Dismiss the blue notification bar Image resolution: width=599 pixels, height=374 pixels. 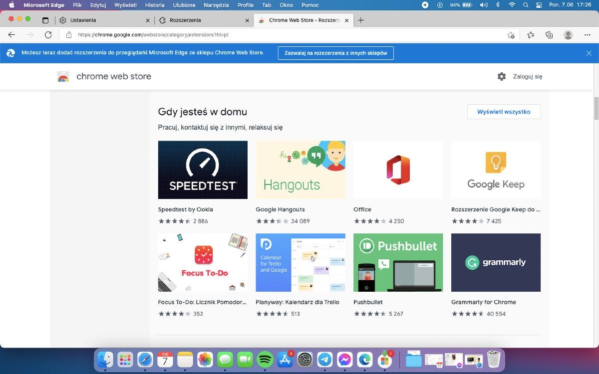(589, 53)
